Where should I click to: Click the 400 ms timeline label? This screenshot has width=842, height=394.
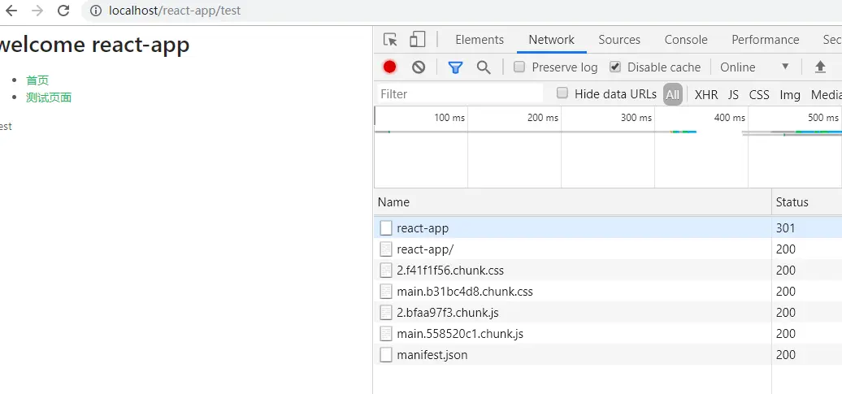730,118
